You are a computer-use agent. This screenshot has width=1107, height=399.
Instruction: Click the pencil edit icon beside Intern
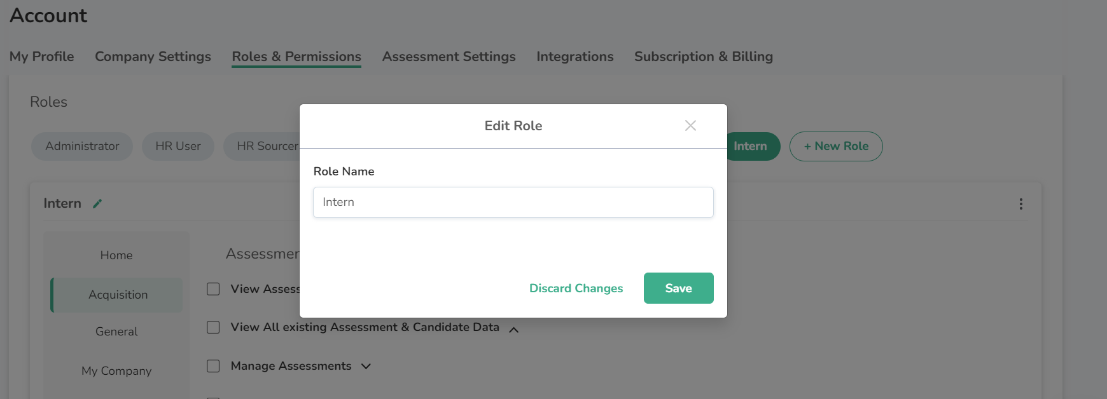point(97,203)
